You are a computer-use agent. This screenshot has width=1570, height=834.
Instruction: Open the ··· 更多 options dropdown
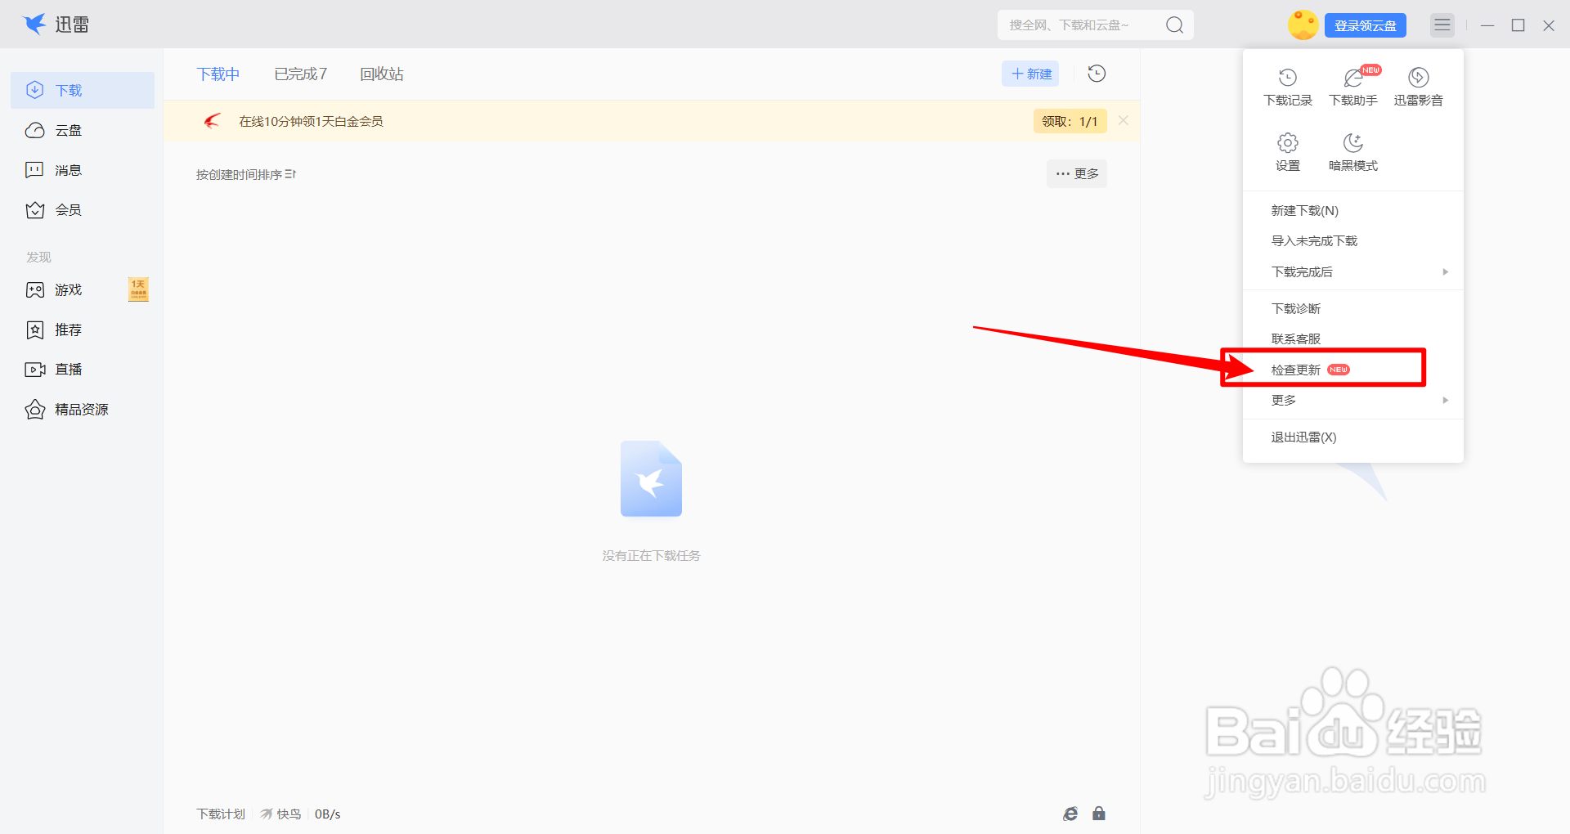click(x=1077, y=173)
